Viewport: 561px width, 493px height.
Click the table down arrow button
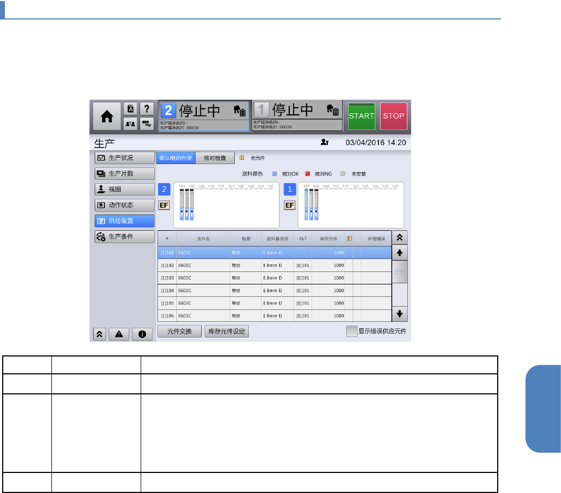point(400,314)
